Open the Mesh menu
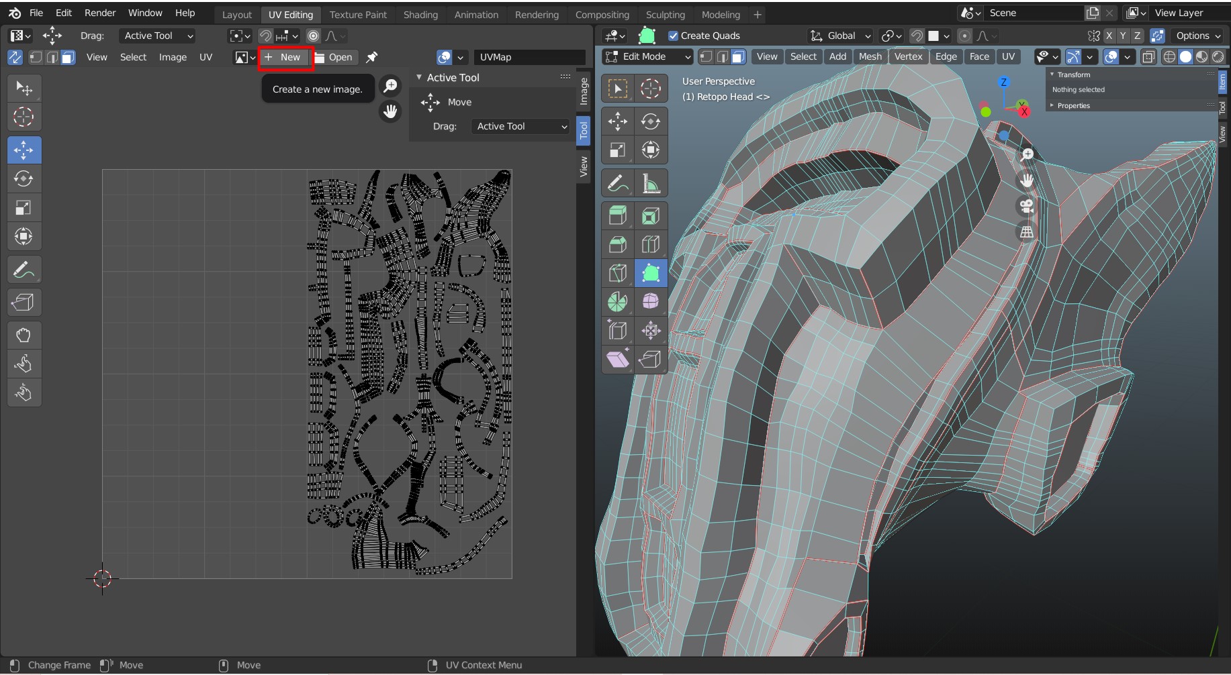Screen dimensions: 1231x675 point(870,57)
